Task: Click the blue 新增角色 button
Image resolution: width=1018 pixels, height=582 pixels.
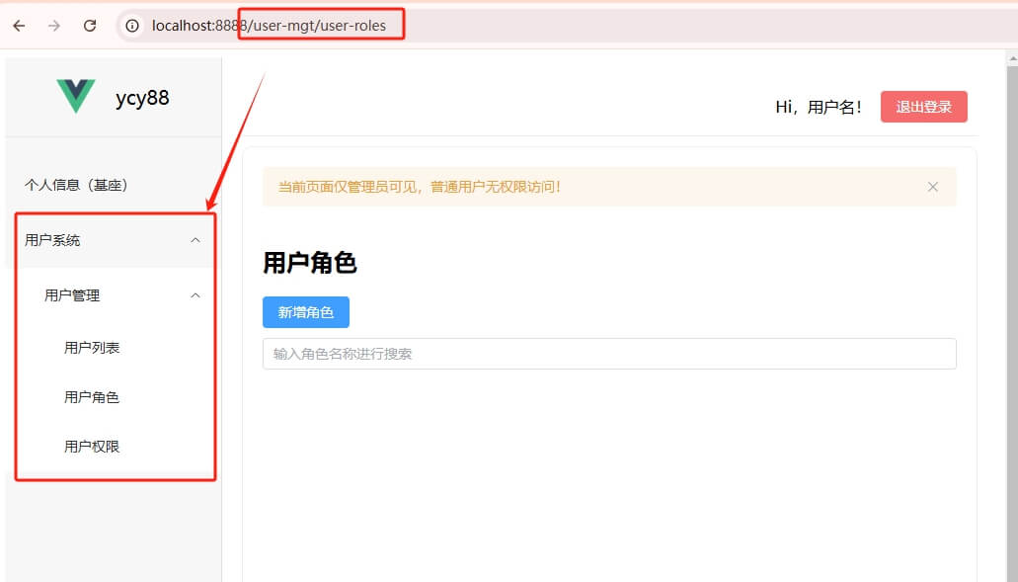Action: tap(305, 312)
